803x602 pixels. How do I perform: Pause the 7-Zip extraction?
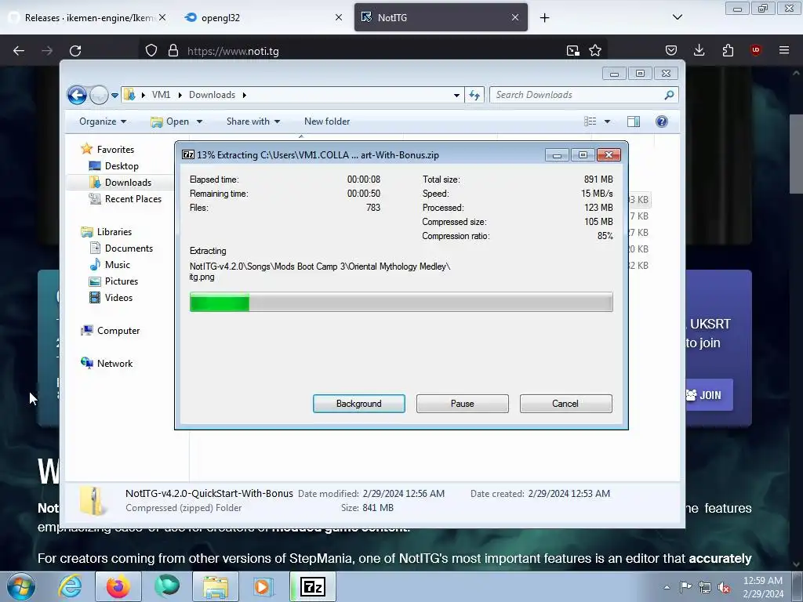[462, 404]
